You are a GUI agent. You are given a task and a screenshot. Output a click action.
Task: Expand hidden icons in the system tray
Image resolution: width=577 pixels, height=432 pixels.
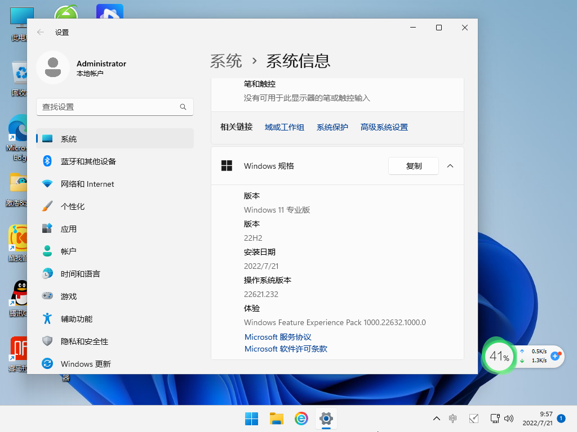pos(436,418)
